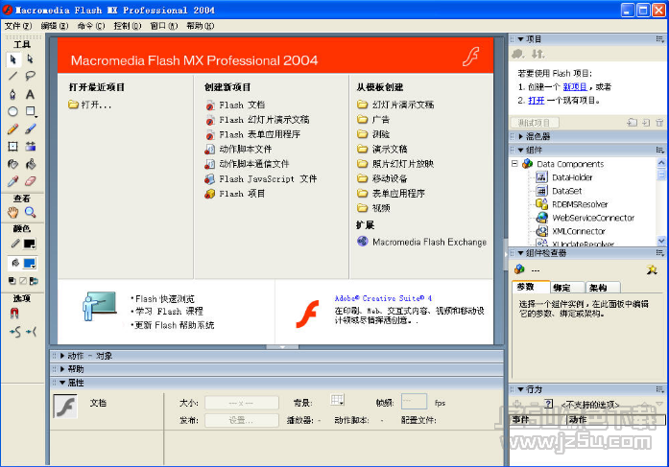Select the Hand tool
The height and width of the screenshot is (467, 669).
click(x=12, y=212)
